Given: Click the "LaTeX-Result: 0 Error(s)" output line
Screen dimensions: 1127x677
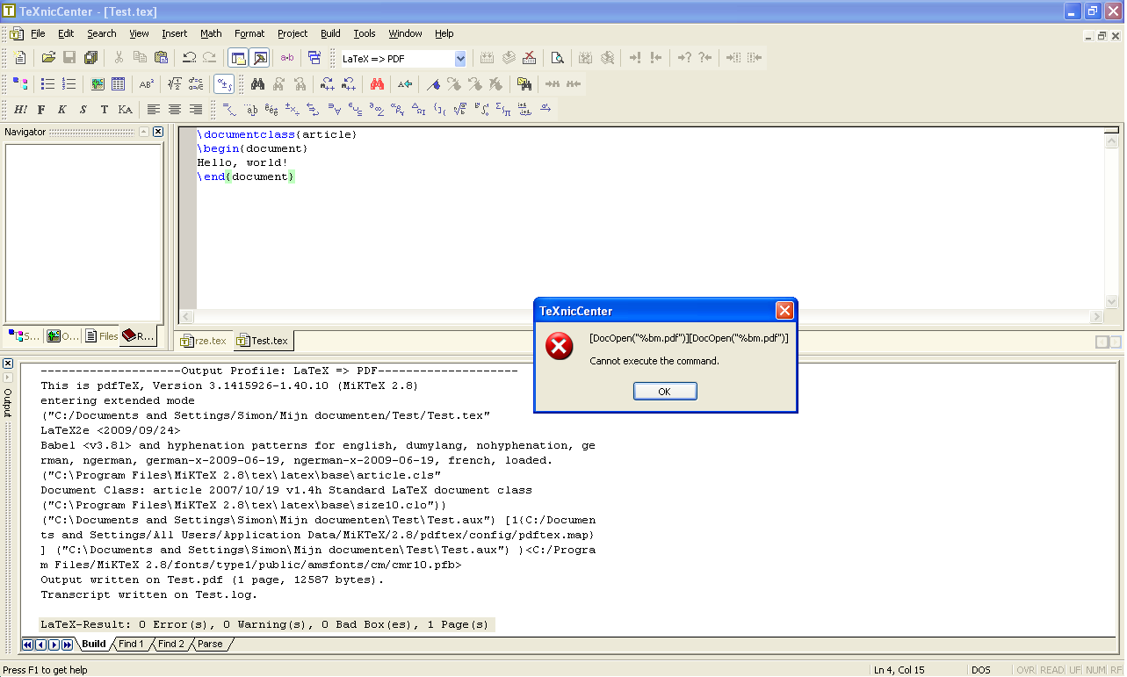Looking at the screenshot, I should point(267,624).
